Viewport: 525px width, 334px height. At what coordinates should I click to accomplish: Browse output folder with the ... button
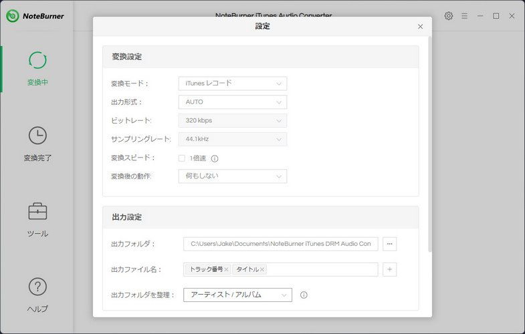390,244
